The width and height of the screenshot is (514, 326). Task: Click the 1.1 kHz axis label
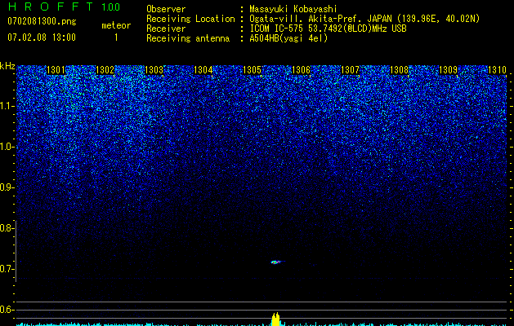6,106
